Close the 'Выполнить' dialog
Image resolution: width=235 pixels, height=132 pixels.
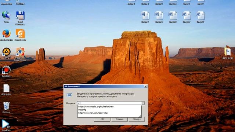click(145, 87)
